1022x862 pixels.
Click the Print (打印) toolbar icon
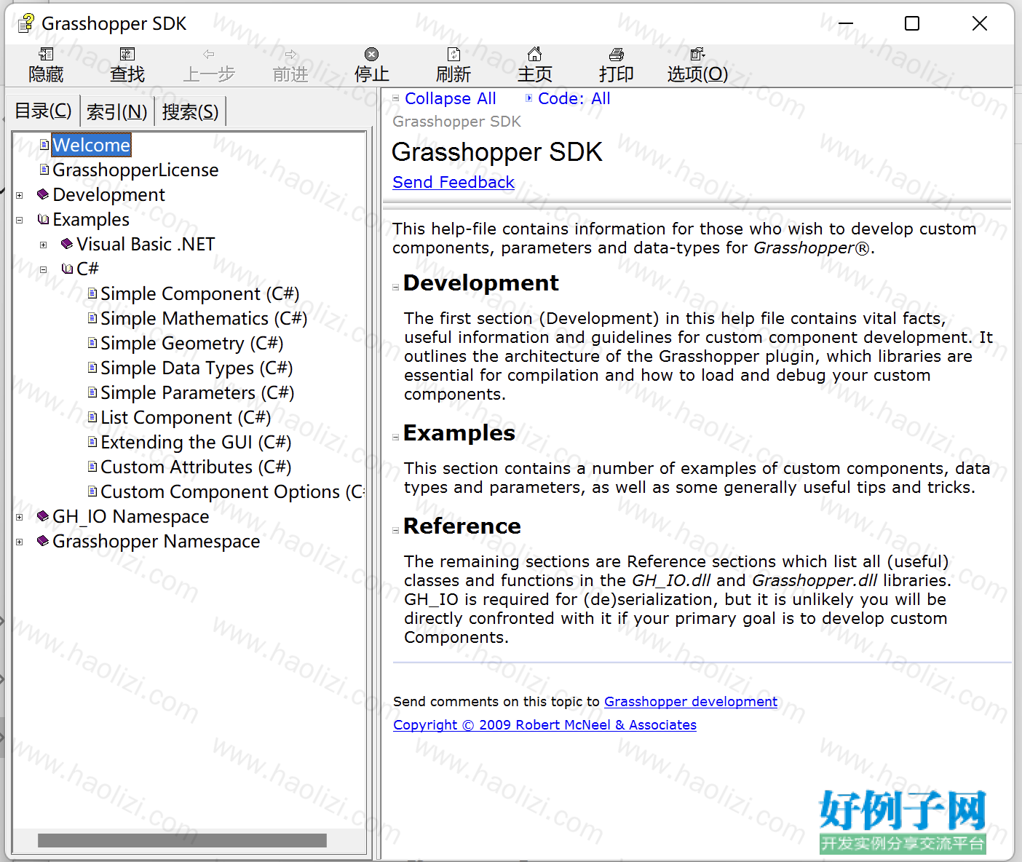[617, 55]
